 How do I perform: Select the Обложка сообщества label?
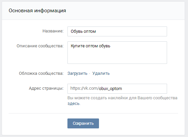point(41,73)
